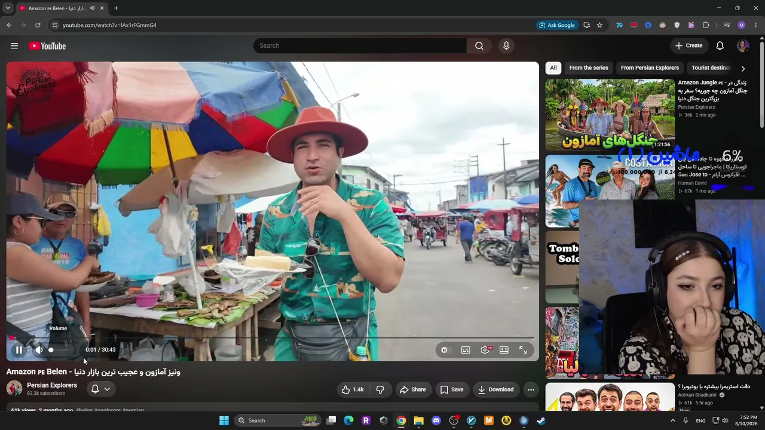Show hidden system tray icons
This screenshot has width=765, height=430.
tap(672, 420)
